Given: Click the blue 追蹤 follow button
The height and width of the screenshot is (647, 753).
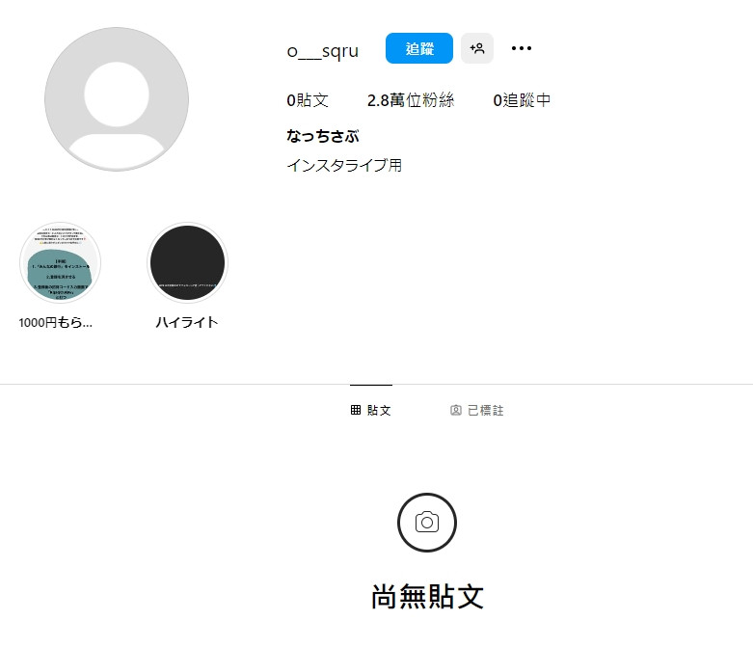Looking at the screenshot, I should 418,48.
